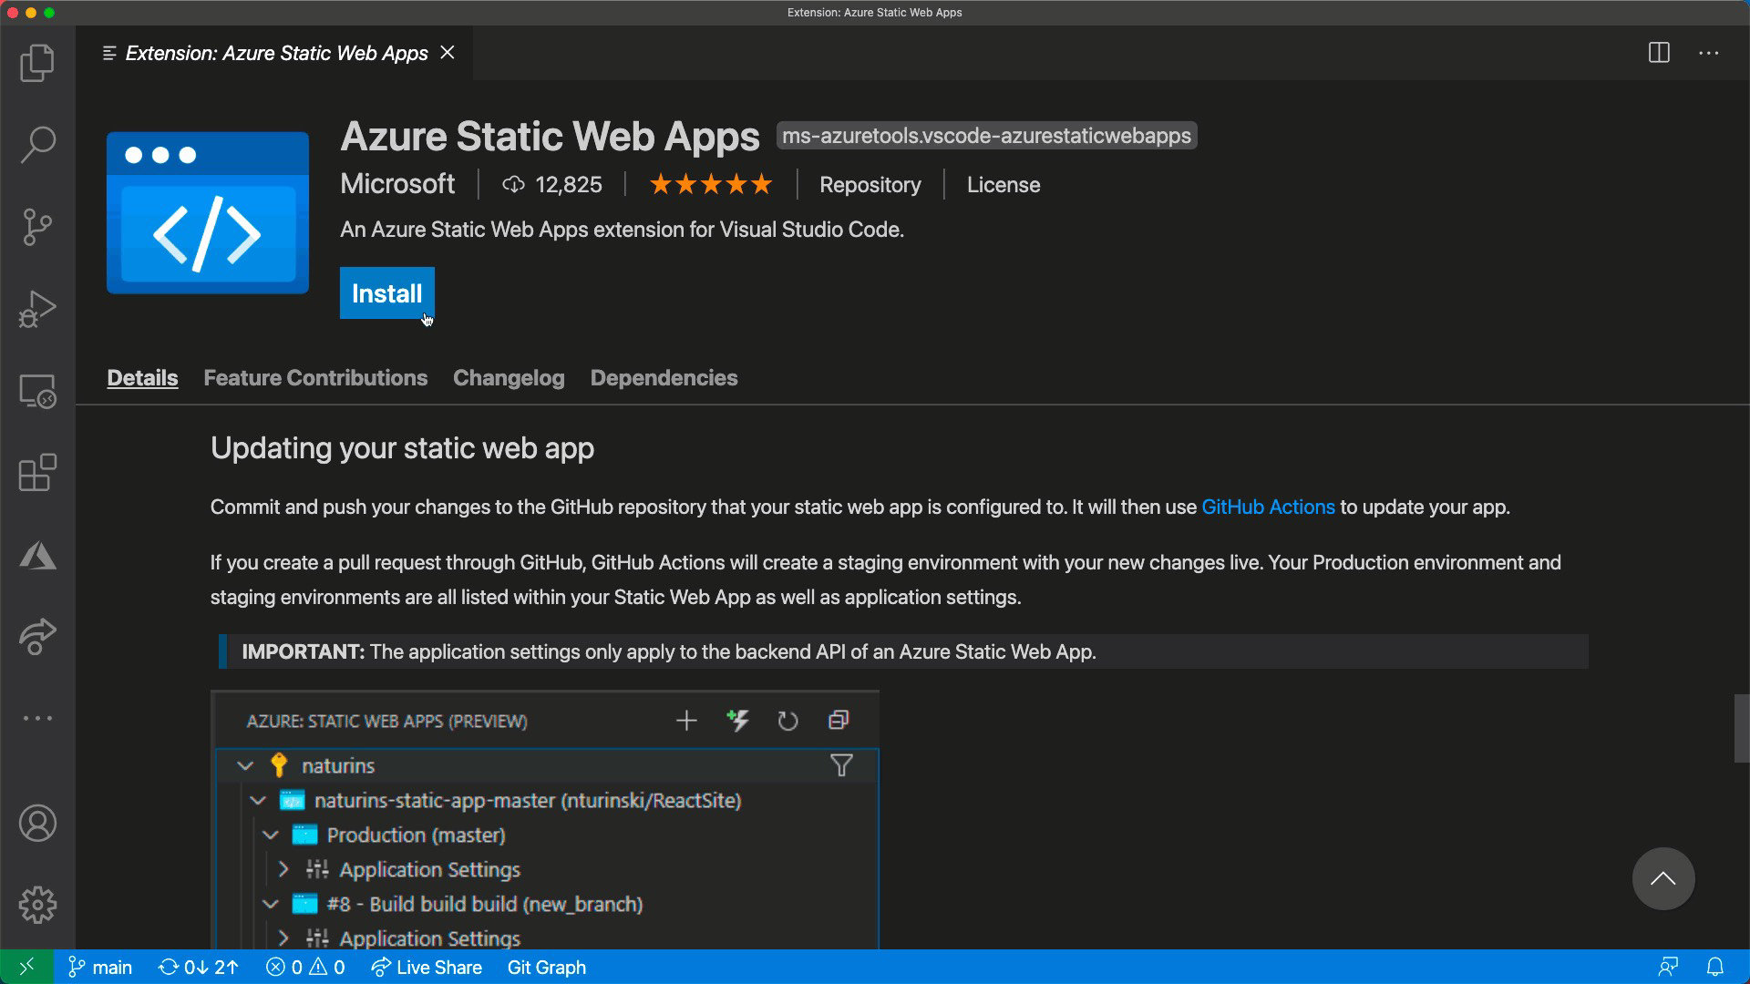Viewport: 1750px width, 984px height.
Task: Switch to the Changelog tab
Action: point(509,378)
